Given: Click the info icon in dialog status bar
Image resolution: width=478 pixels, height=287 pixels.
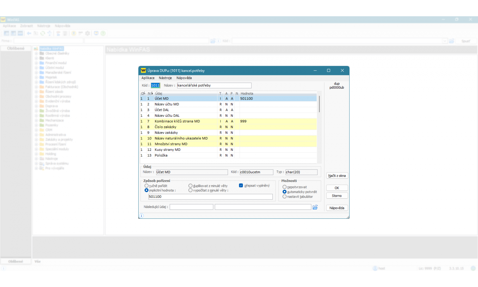Looking at the screenshot, I should pyautogui.click(x=141, y=216).
